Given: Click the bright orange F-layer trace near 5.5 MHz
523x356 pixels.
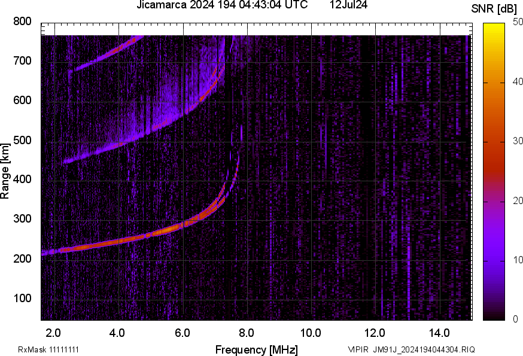Looking at the screenshot, I should [x=167, y=230].
